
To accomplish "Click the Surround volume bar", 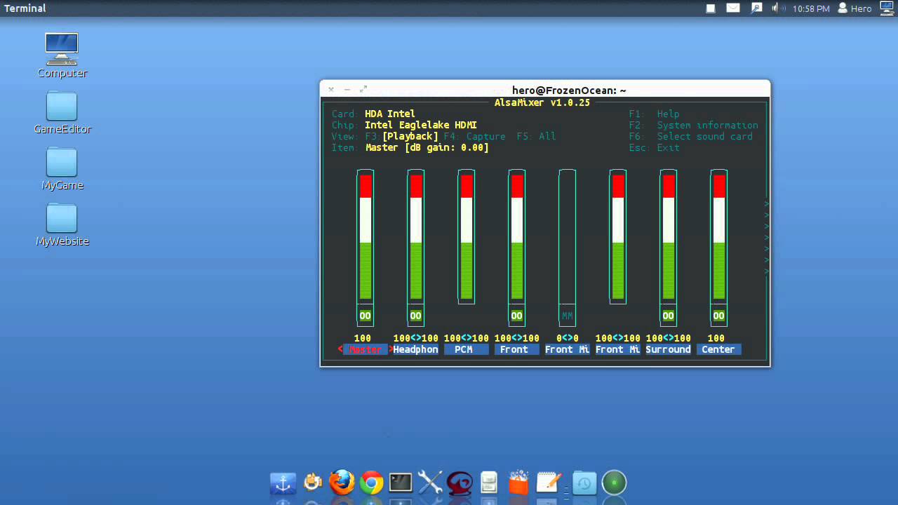I will point(668,237).
